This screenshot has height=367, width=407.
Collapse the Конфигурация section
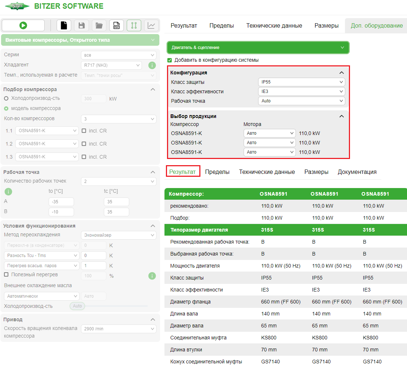coord(341,72)
